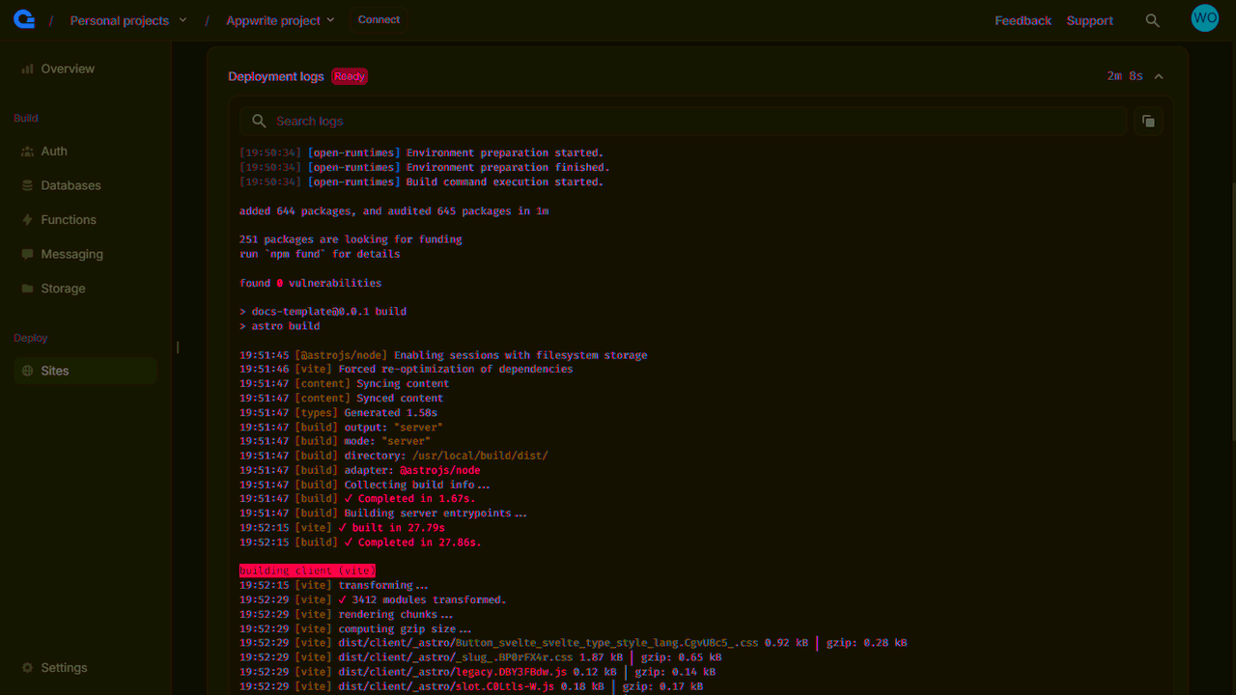Viewport: 1236px width, 695px height.
Task: Open Functions using the lightning icon
Action: click(27, 219)
